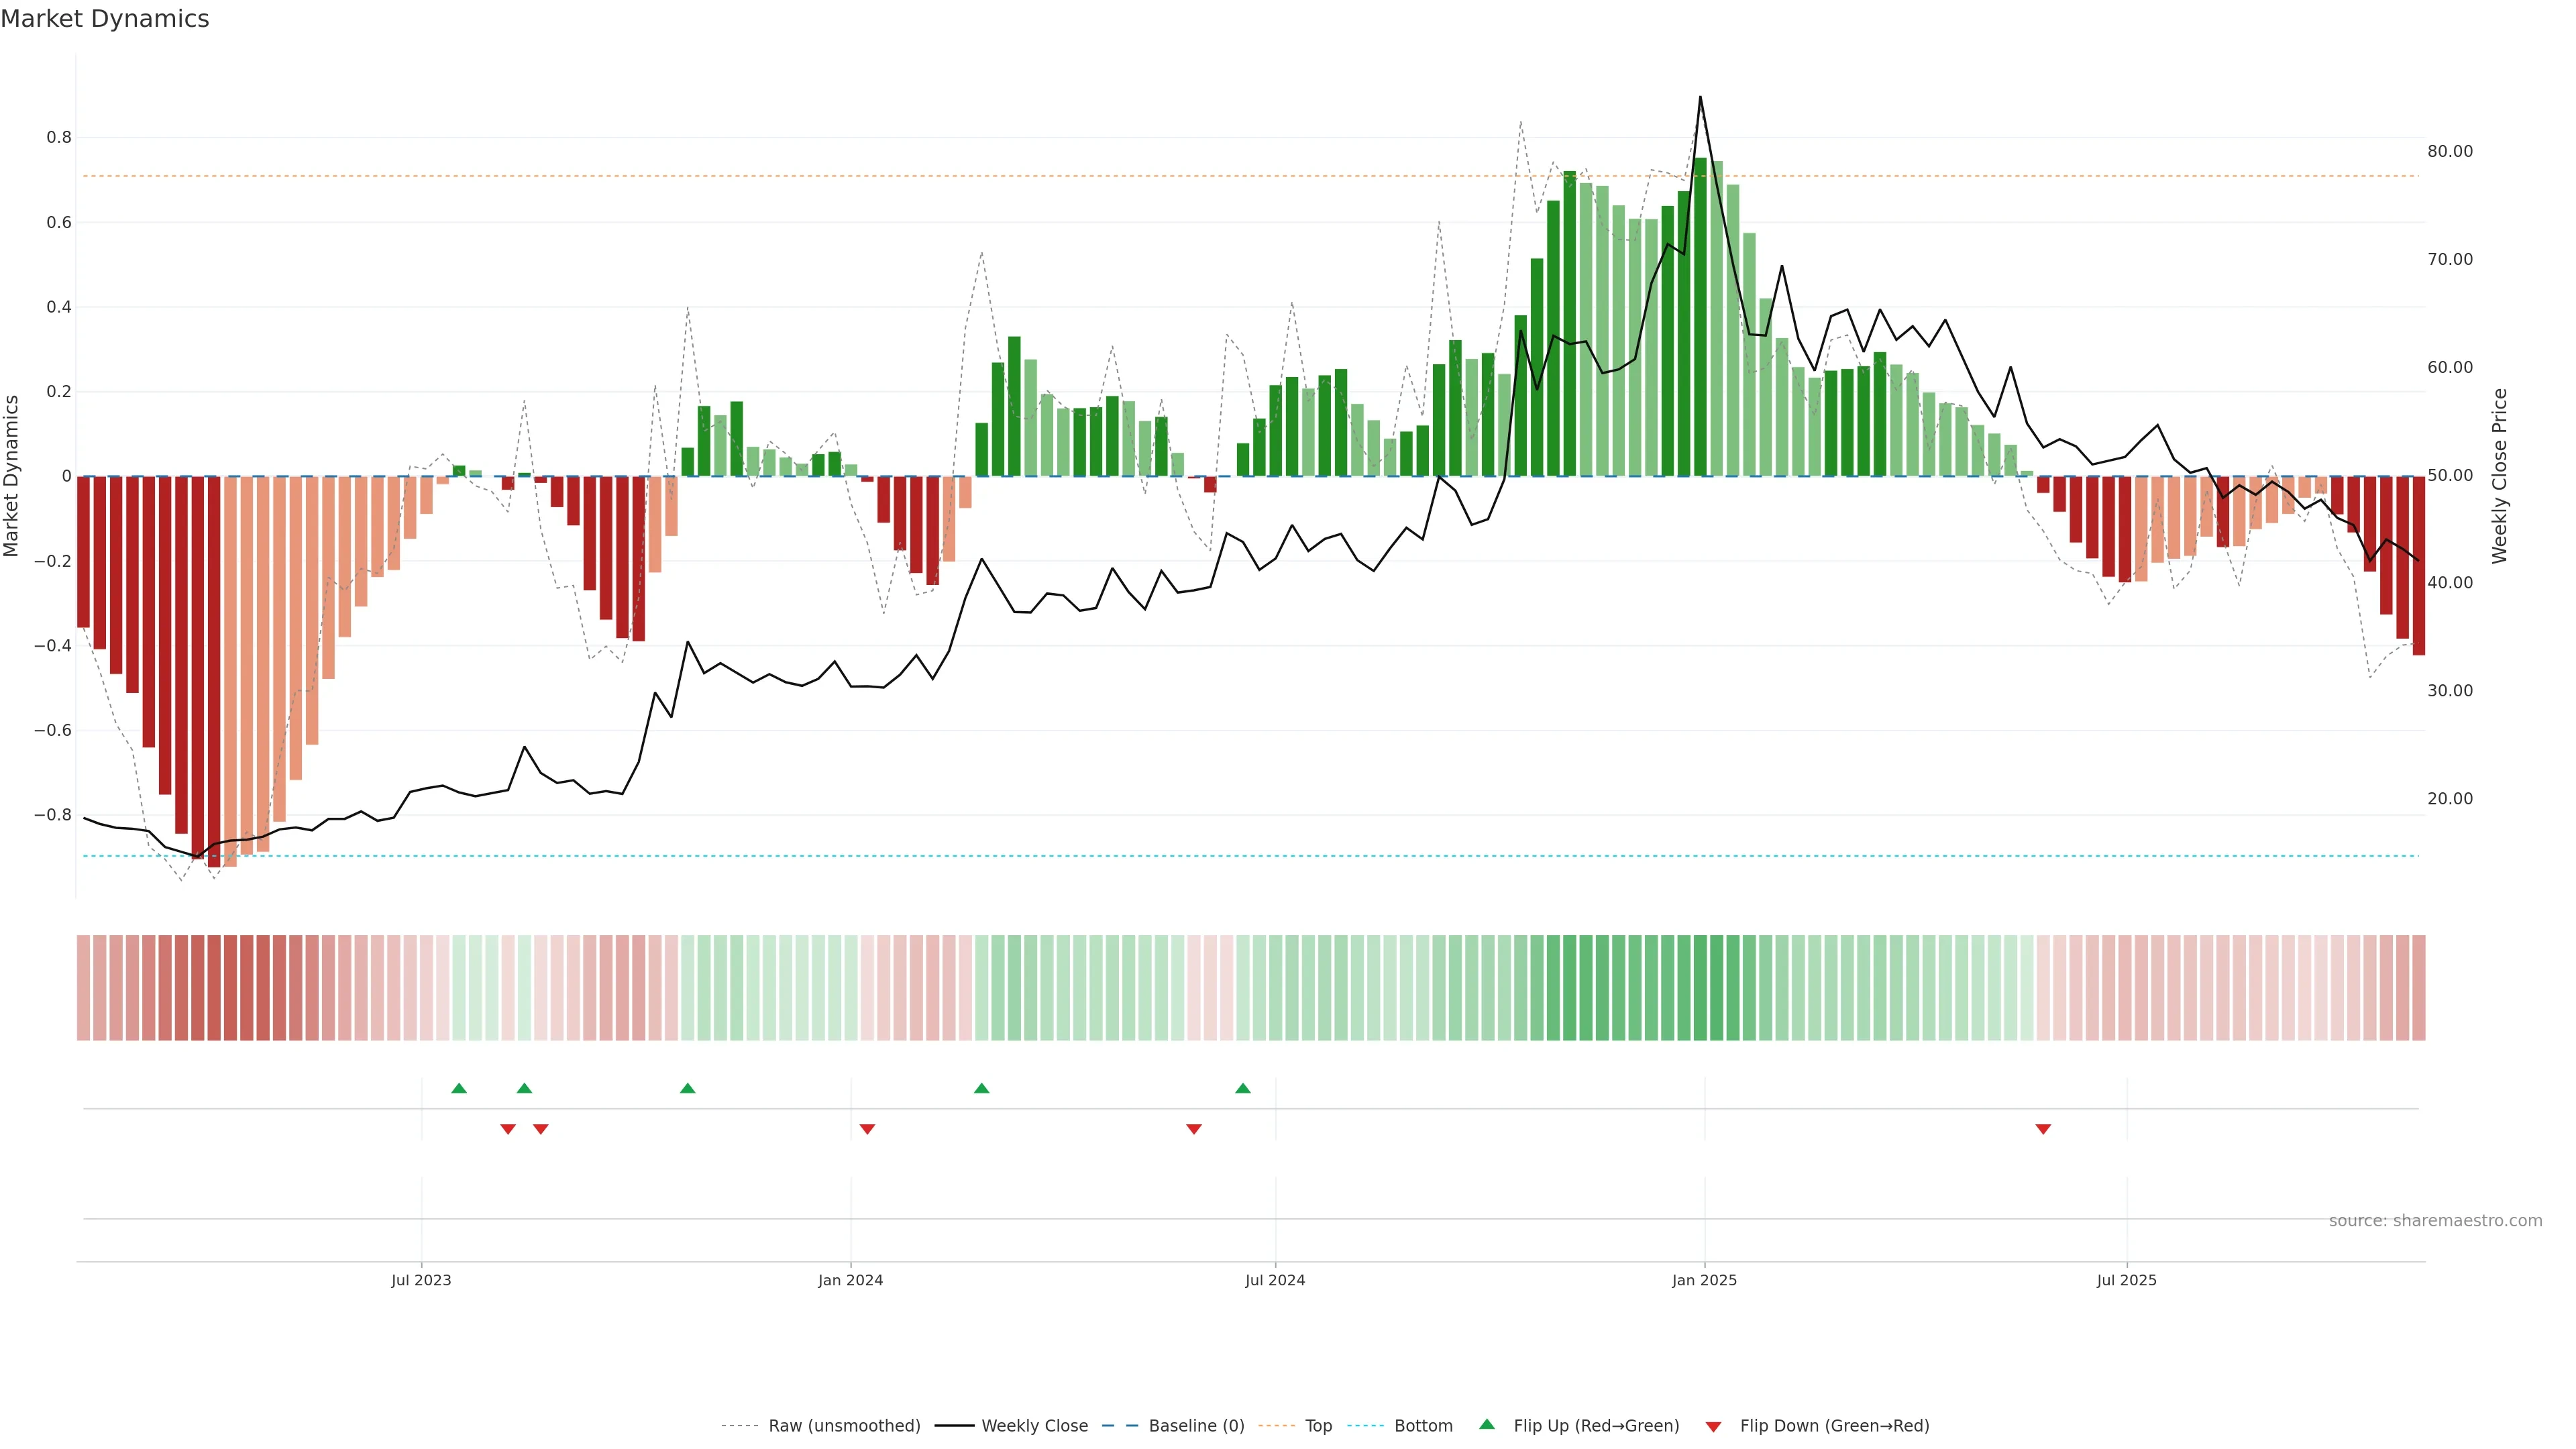Click the last Flip Up triangle before Jul 2024
This screenshot has width=2576, height=1449.
(1242, 1088)
